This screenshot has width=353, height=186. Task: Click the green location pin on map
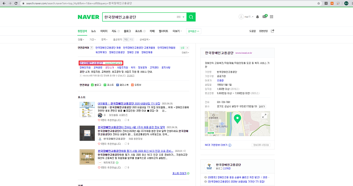pyautogui.click(x=237, y=119)
